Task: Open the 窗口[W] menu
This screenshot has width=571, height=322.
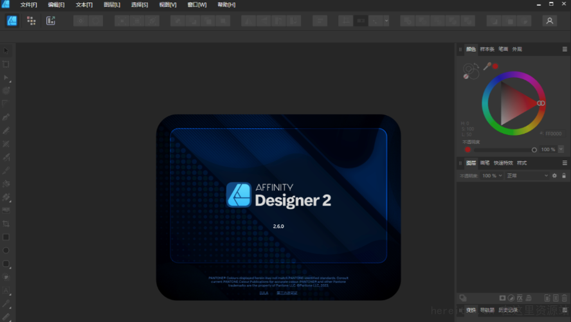Action: pos(197,4)
